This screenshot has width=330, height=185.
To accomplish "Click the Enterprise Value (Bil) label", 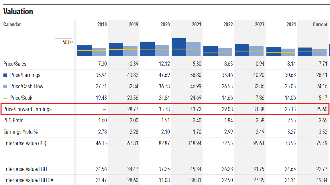I will point(25,143).
